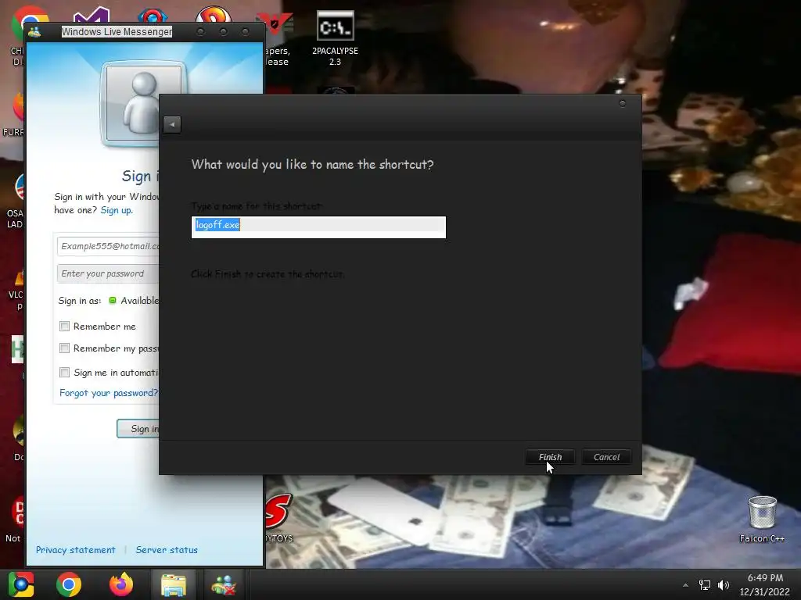
Task: Click the wizard heading about naming the shortcut
Action: coord(312,164)
